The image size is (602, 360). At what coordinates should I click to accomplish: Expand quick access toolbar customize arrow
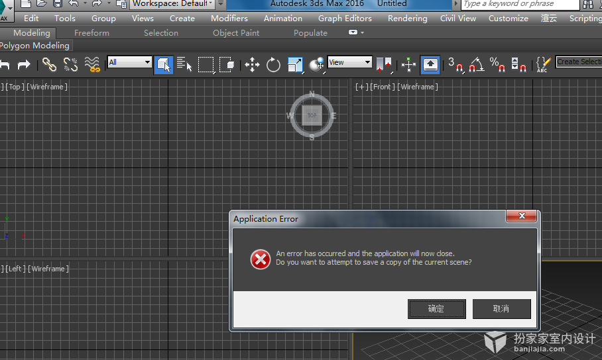point(221,3)
